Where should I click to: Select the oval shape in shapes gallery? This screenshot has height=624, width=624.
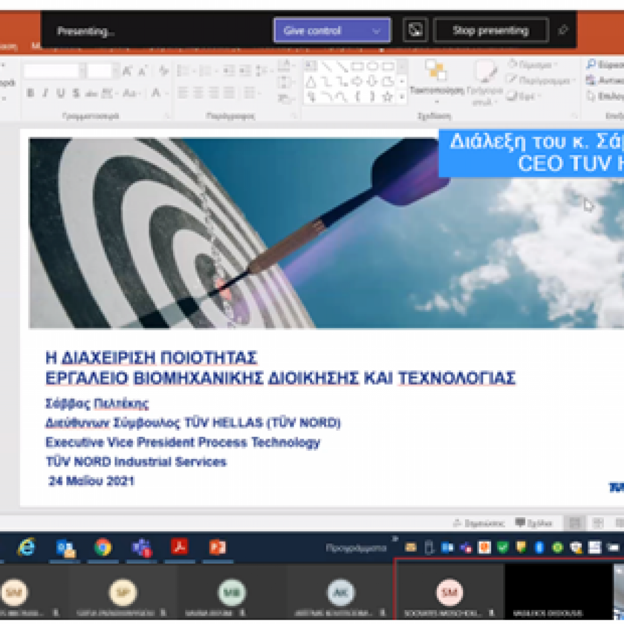[x=373, y=66]
